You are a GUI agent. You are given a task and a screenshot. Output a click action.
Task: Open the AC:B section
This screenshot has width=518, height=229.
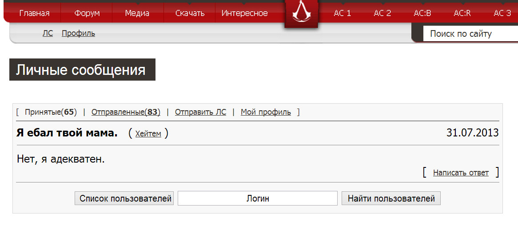point(422,13)
